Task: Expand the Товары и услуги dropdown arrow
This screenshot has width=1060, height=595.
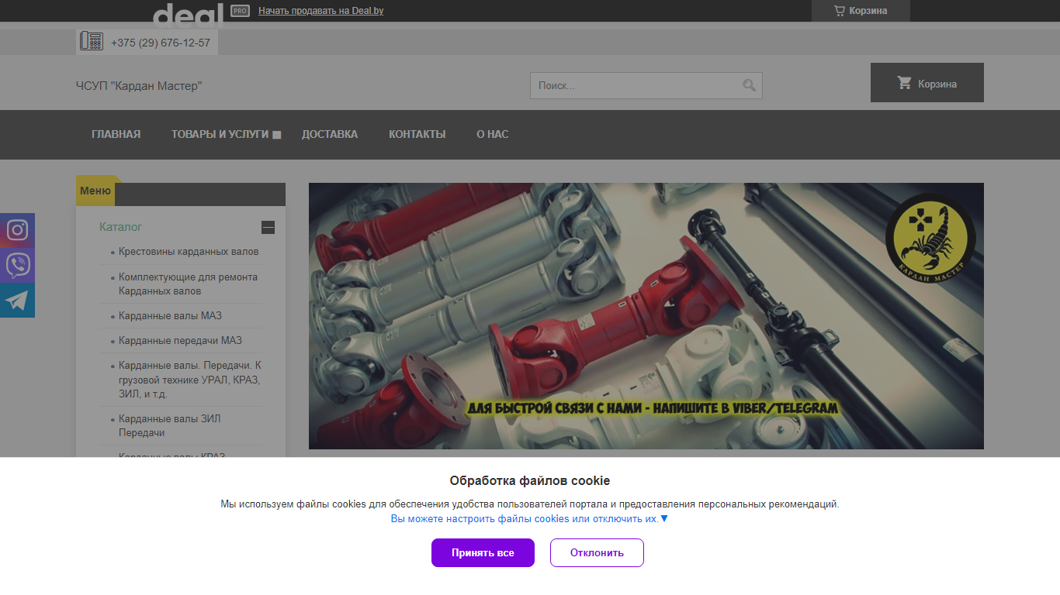Action: click(x=276, y=135)
